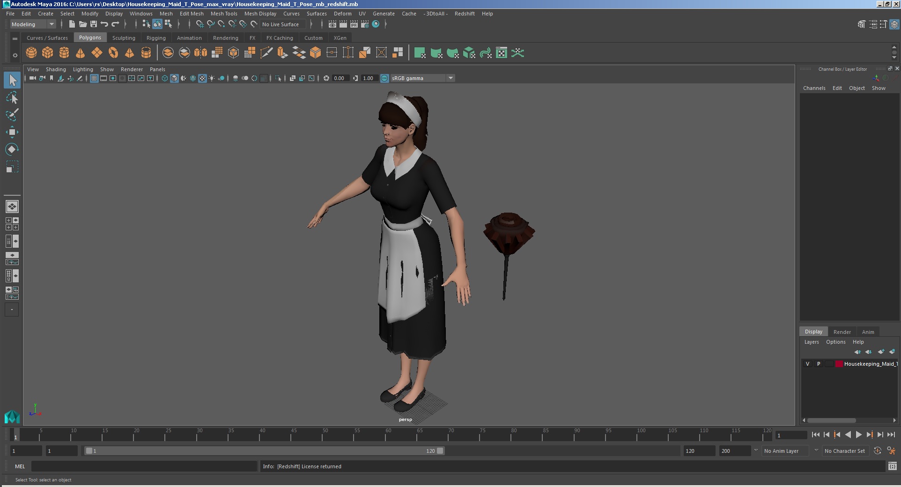Screen dimensions: 901x487
Task: Open the Redshift menu
Action: pyautogui.click(x=465, y=14)
